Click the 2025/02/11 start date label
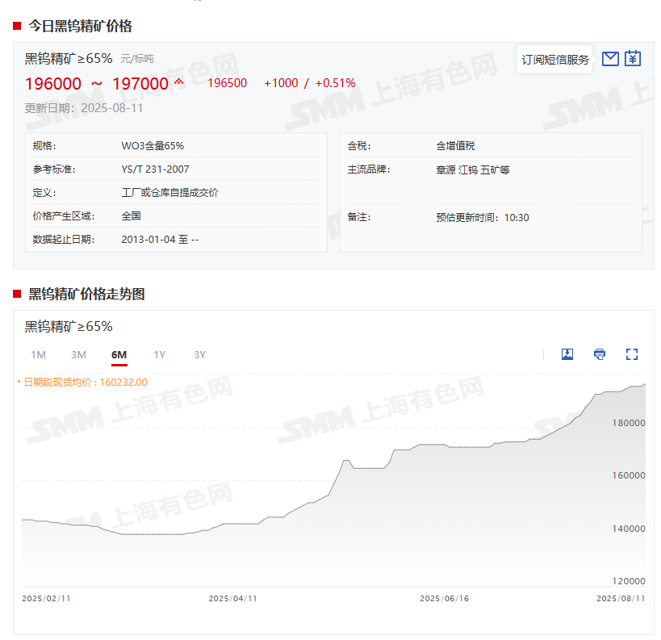The height and width of the screenshot is (640, 661). click(x=46, y=599)
